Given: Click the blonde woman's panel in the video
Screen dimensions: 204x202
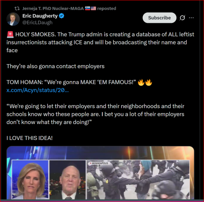Looking at the screenshot, I should coord(30,180).
